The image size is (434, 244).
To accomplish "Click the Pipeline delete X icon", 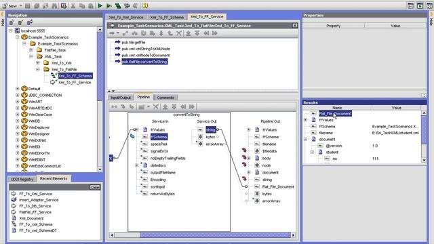I will (156, 107).
